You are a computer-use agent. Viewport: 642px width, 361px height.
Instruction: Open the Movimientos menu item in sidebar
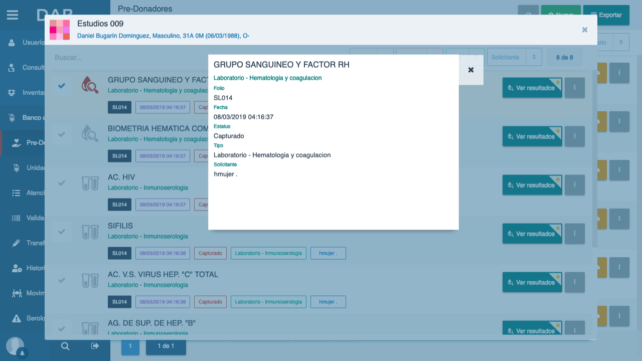(x=23, y=293)
